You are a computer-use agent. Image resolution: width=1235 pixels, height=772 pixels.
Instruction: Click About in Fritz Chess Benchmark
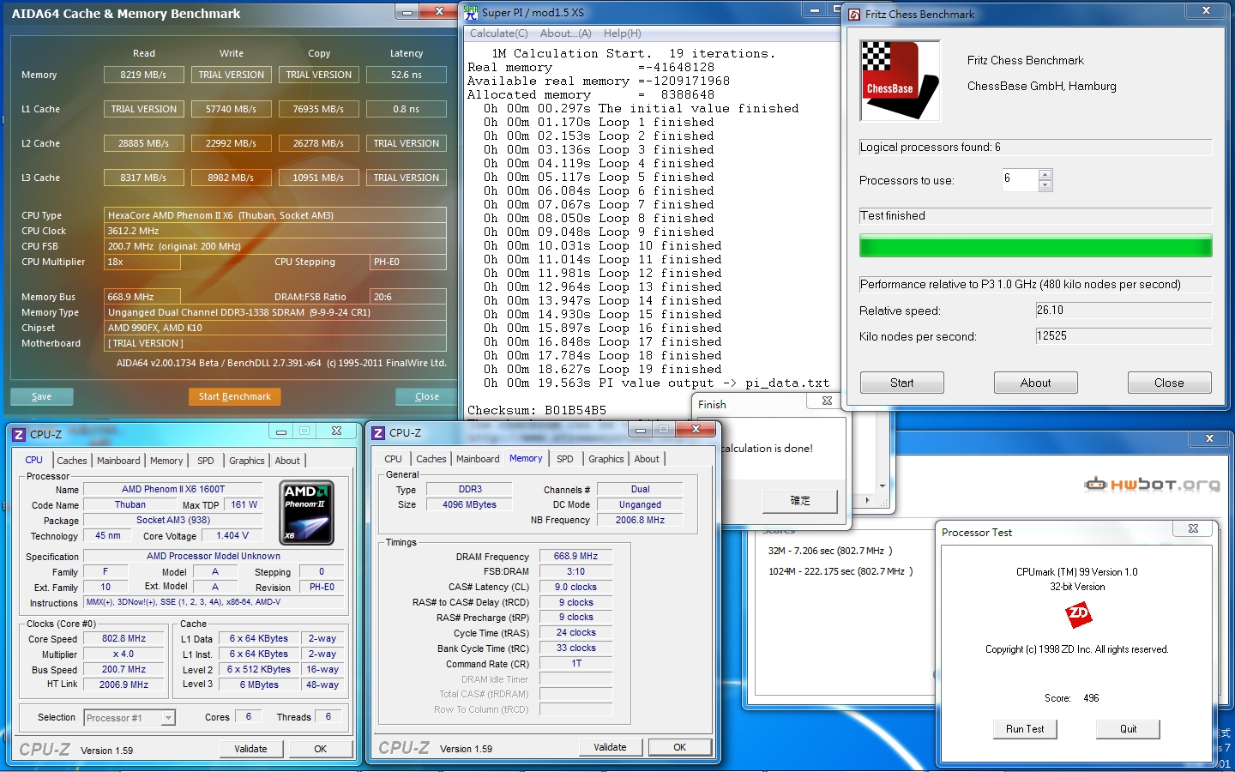coord(1036,383)
